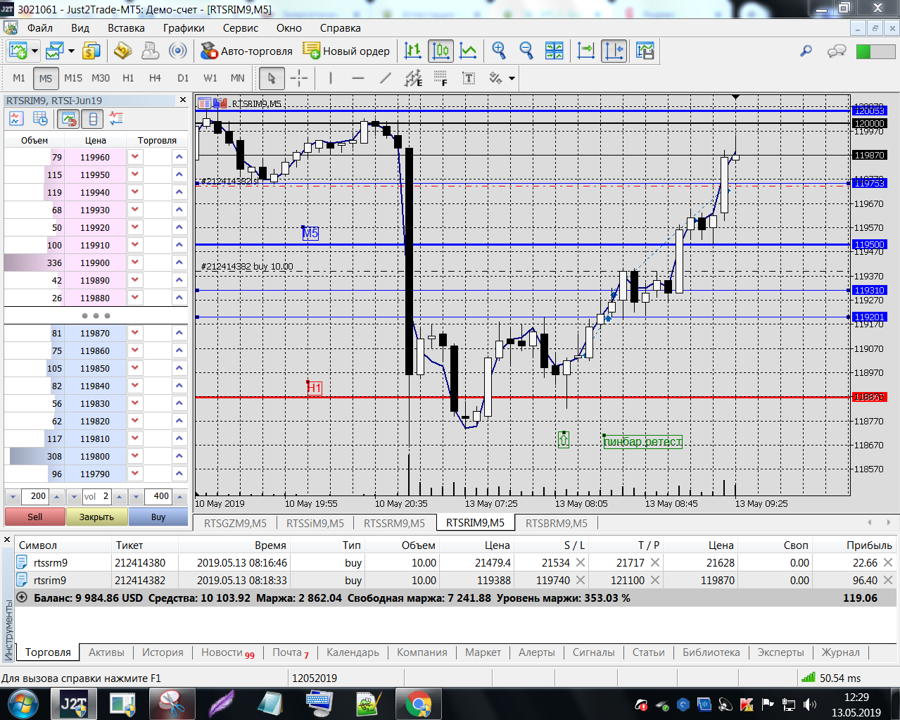Open Google Chrome from the taskbar
Screen dimensions: 900x720
click(x=418, y=704)
